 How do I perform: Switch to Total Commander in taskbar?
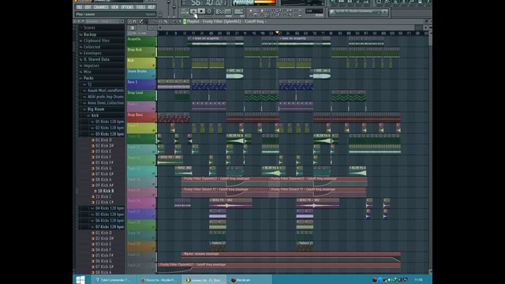pos(113,280)
